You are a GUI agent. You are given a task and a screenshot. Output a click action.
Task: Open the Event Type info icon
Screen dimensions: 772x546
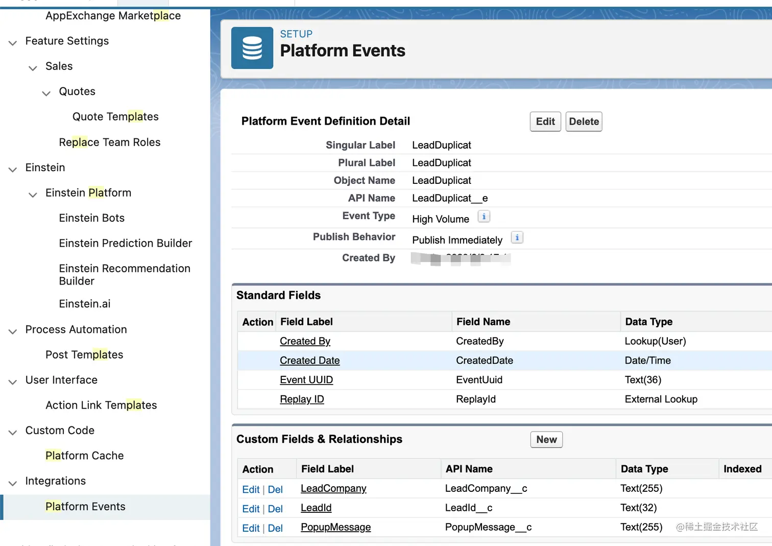coord(484,217)
